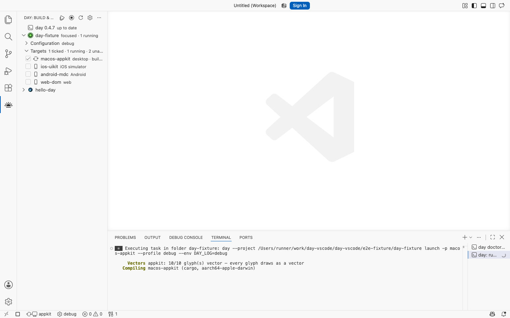Run the Day build with play icon
This screenshot has width=510, height=318.
[62, 18]
